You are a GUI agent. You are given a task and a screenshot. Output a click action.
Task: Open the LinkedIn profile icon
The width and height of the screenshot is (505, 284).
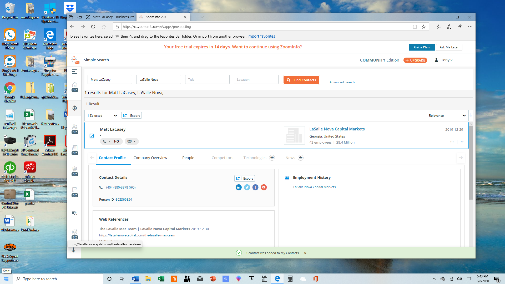(x=239, y=187)
